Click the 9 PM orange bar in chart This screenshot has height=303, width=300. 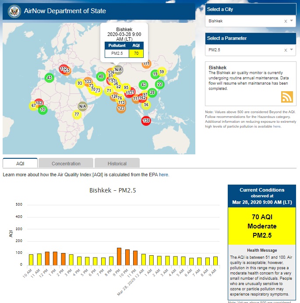coord(119,256)
